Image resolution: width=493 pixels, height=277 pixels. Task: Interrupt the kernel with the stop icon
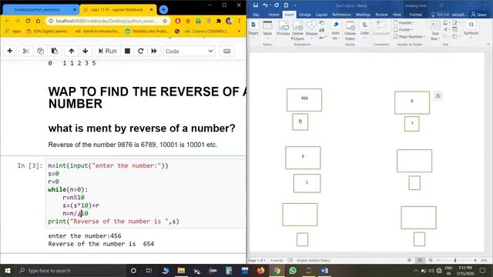[x=127, y=51]
